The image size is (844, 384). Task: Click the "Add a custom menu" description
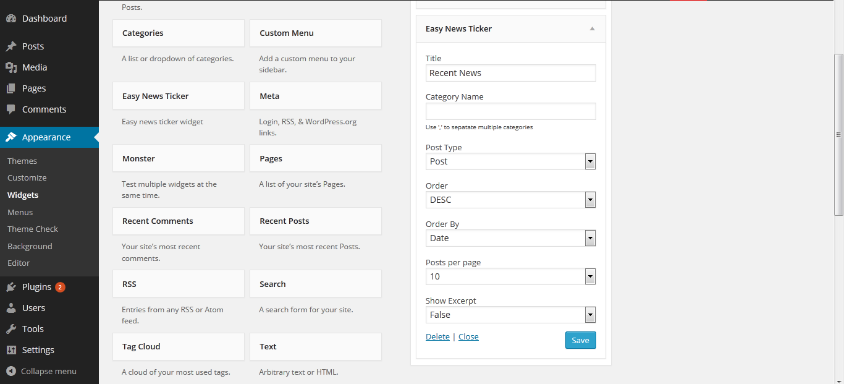[x=307, y=64]
